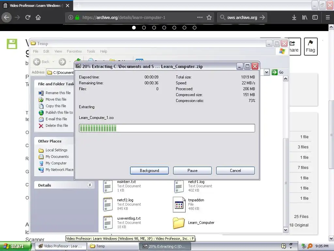Pause the extraction
This screenshot has height=251, width=334.
(192, 171)
